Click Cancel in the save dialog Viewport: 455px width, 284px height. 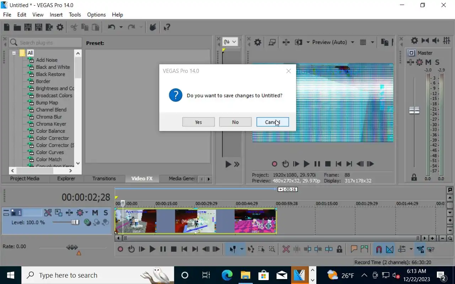coord(273,122)
